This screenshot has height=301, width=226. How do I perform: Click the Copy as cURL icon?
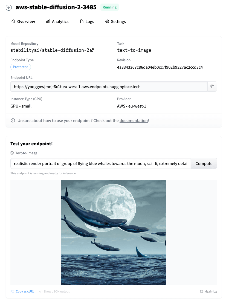tap(13, 291)
